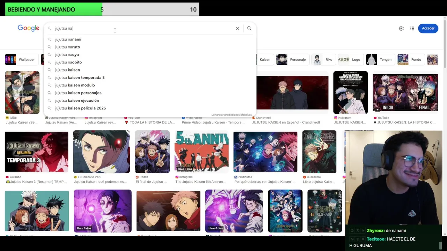Open the 'Resumen Temporada 3' YouTube thumbnail
447x251 pixels.
click(x=37, y=152)
